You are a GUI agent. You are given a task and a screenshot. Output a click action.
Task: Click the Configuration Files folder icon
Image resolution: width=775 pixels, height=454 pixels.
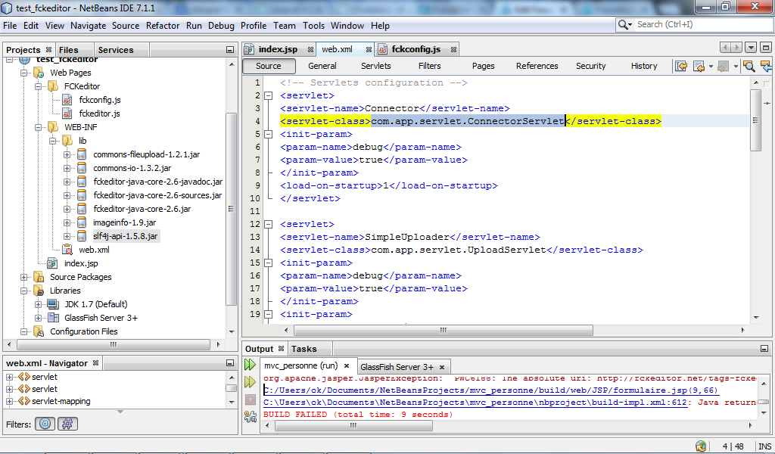tap(39, 331)
